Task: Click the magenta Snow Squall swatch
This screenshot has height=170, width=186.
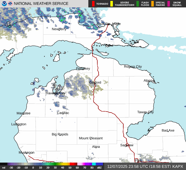Action: pyautogui.click(x=169, y=4)
